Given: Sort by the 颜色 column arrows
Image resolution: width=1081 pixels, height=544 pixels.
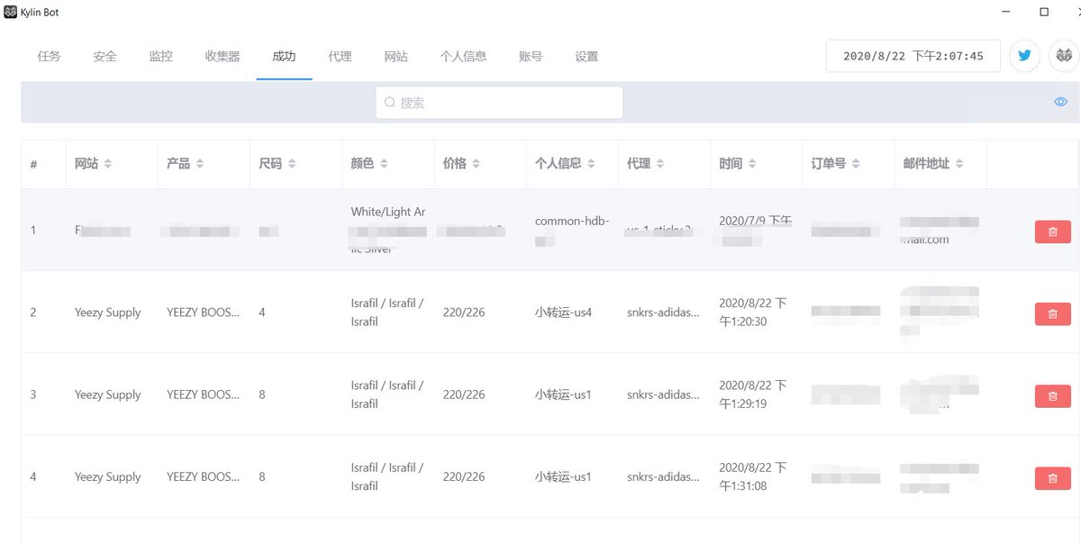Looking at the screenshot, I should [x=384, y=164].
